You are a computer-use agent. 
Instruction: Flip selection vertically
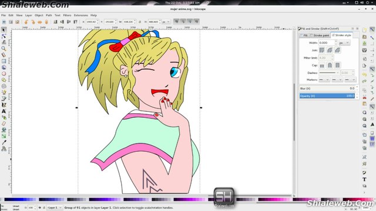click(x=46, y=22)
